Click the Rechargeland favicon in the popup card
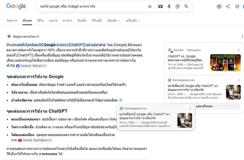The image size is (244, 160). point(121,108)
